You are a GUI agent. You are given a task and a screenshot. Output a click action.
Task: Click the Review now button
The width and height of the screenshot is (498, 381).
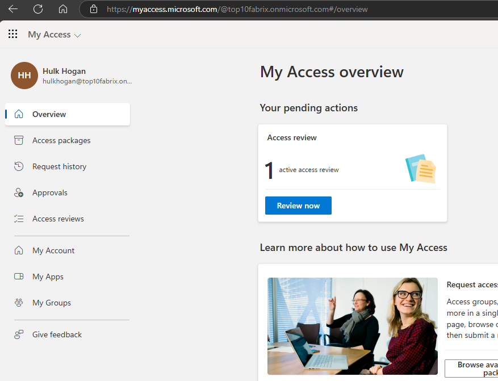click(298, 206)
